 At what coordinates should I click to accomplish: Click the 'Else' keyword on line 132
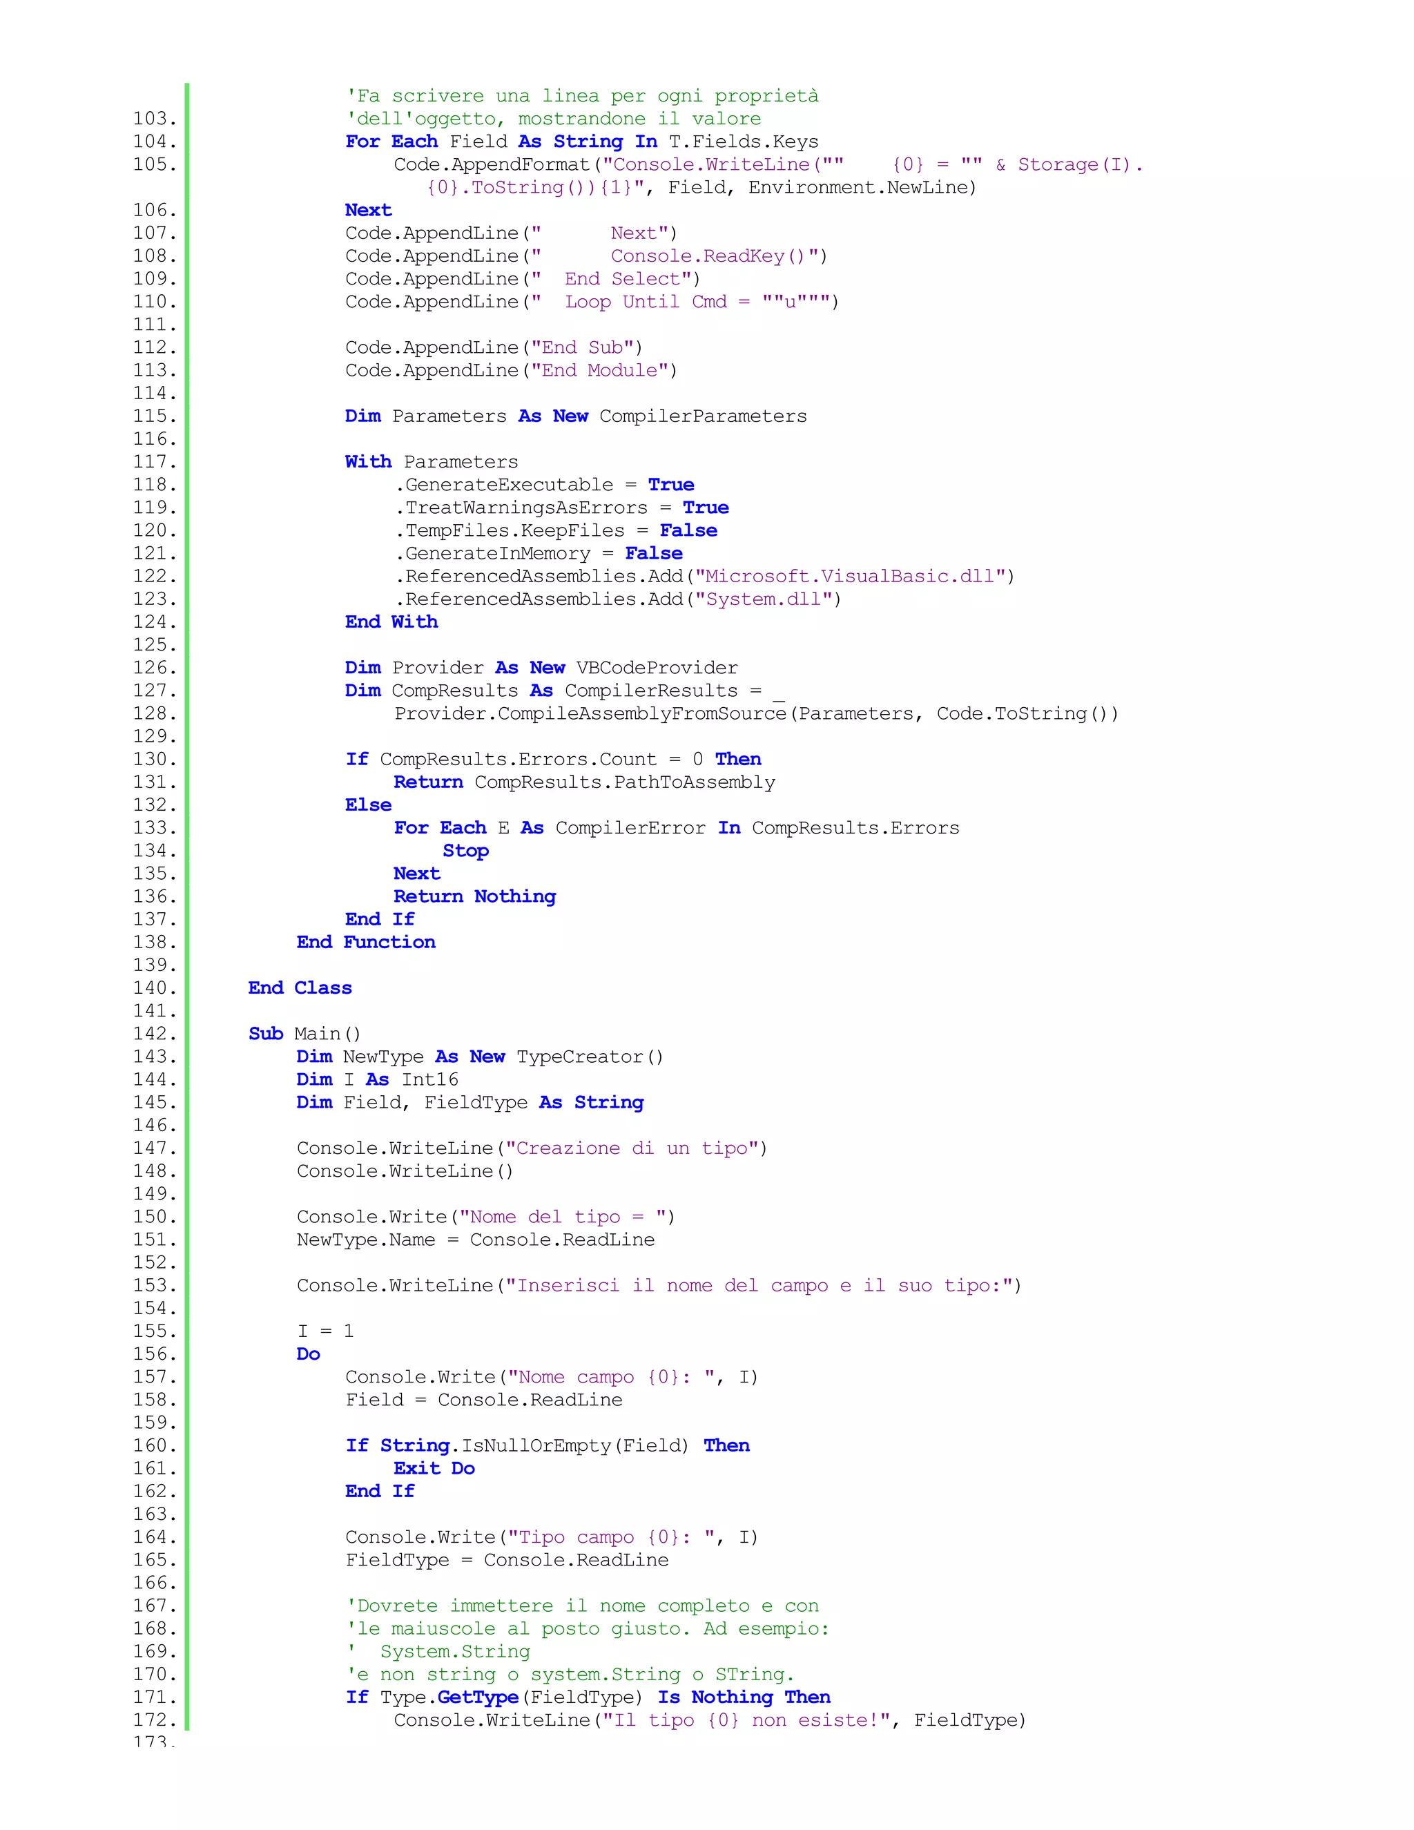[369, 805]
